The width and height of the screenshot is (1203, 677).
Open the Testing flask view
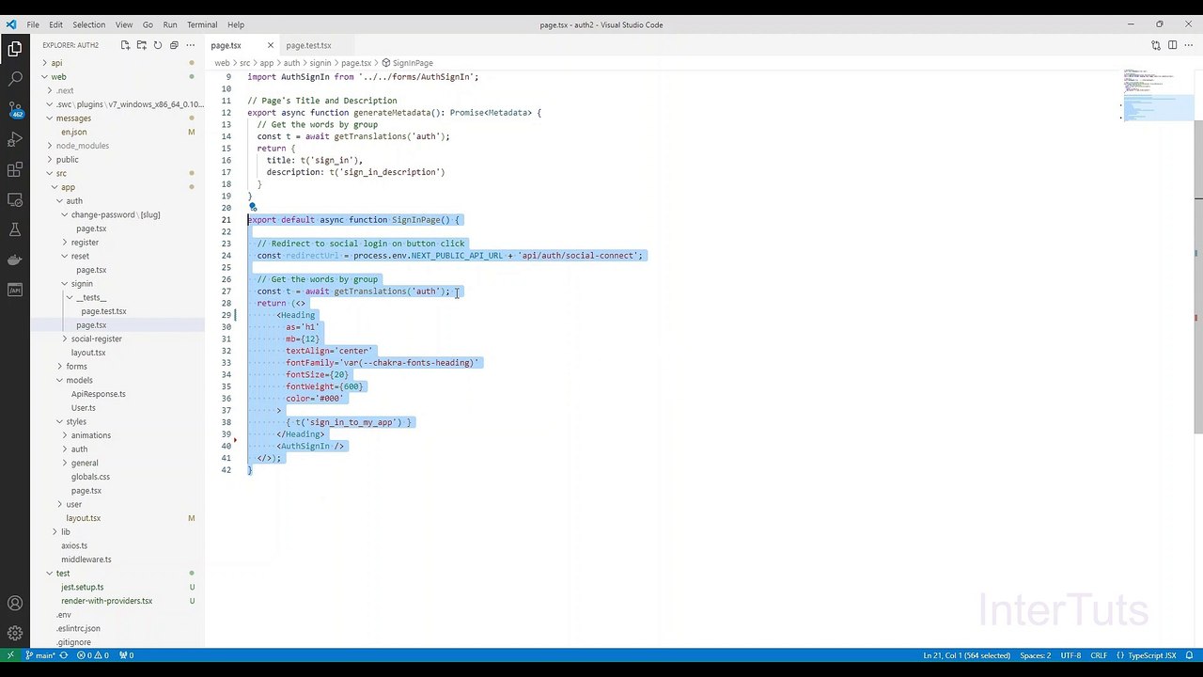(x=15, y=229)
